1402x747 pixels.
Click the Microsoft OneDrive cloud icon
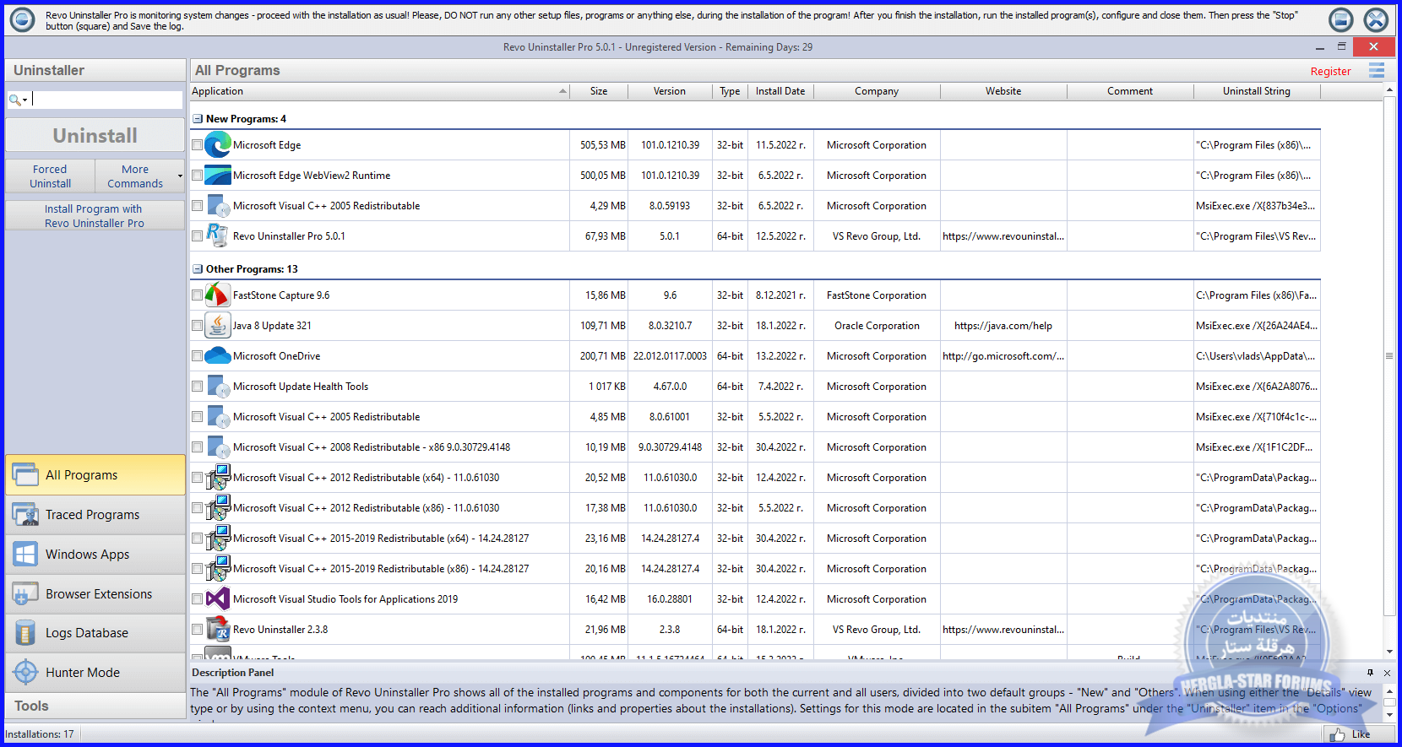tap(218, 356)
